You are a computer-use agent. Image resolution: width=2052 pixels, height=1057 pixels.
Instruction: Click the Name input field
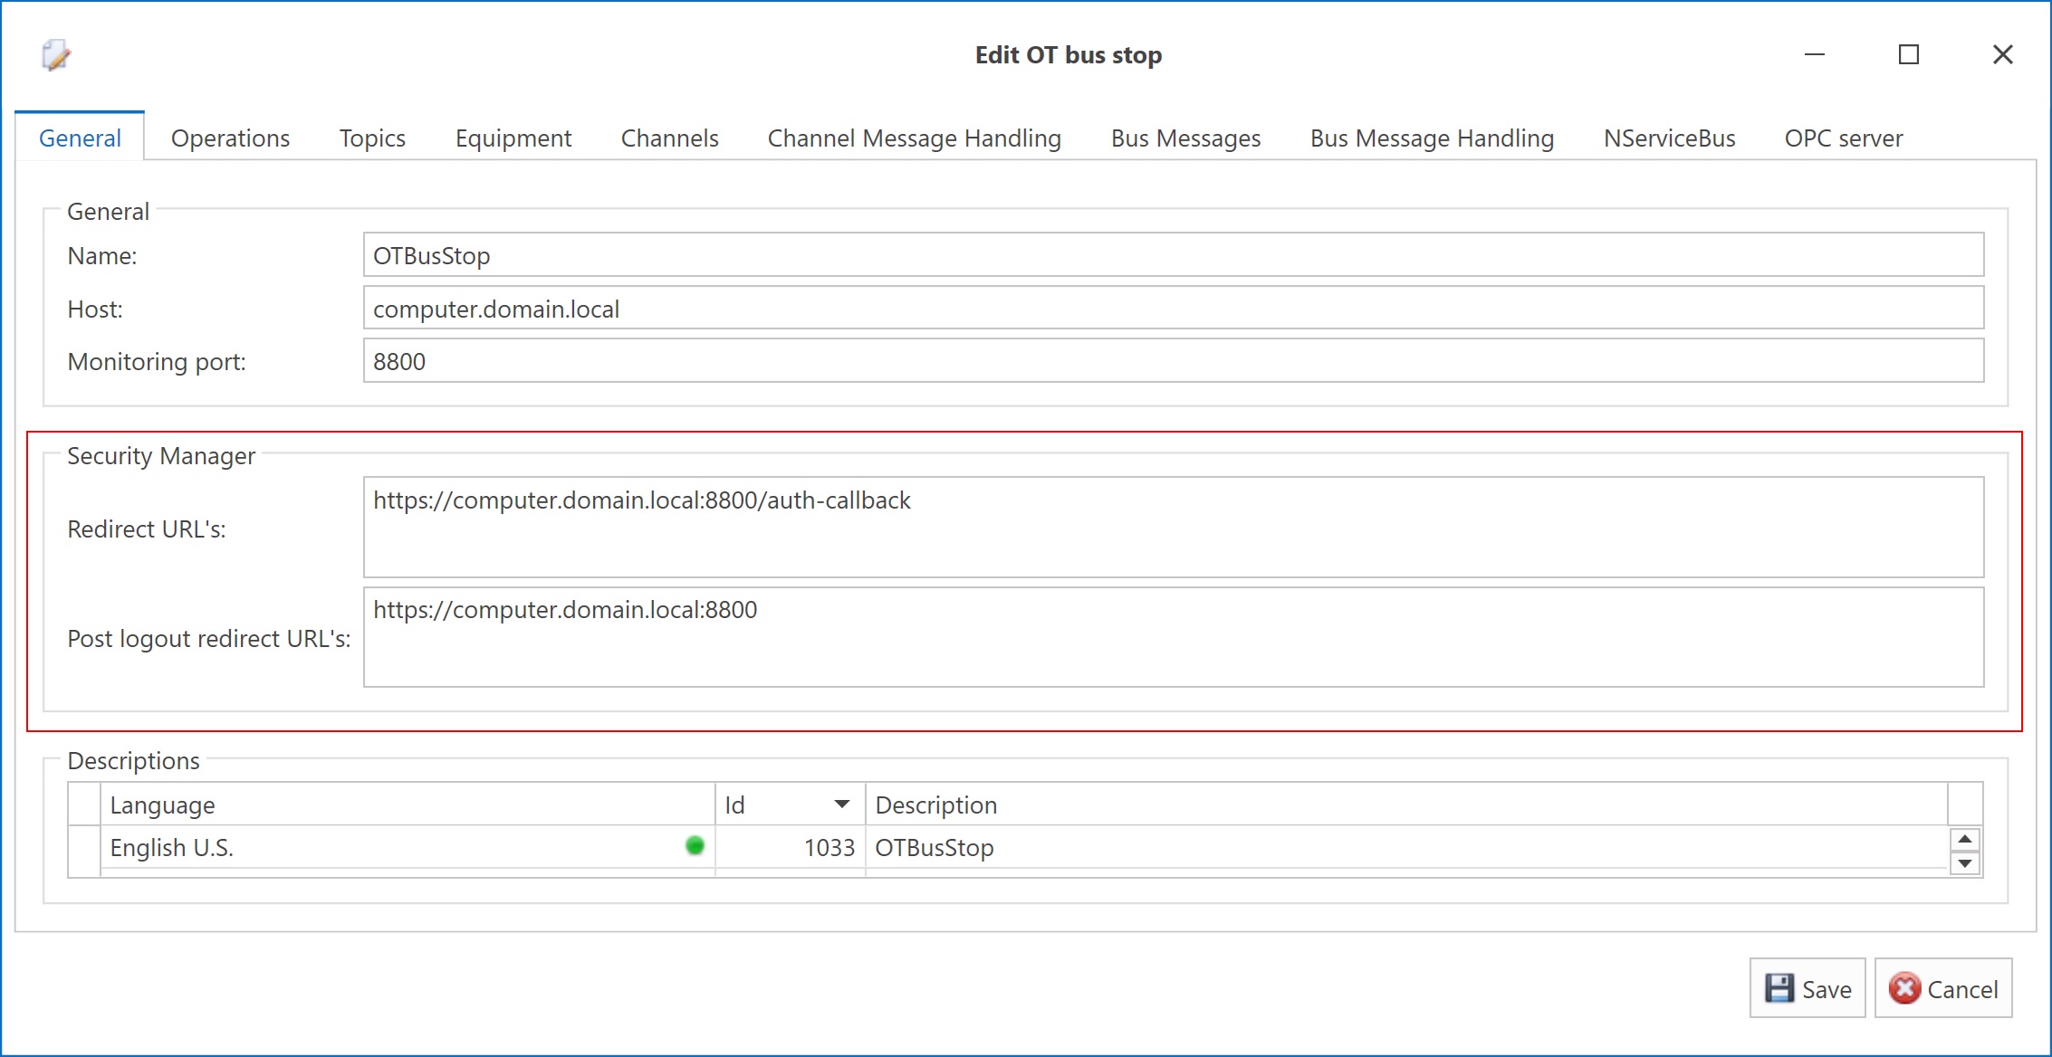coord(1173,255)
